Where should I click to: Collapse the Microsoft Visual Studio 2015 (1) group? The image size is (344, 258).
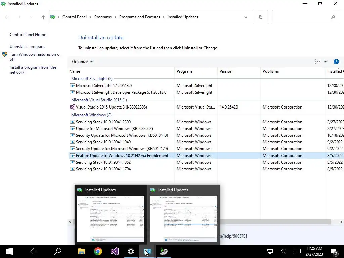click(x=99, y=100)
